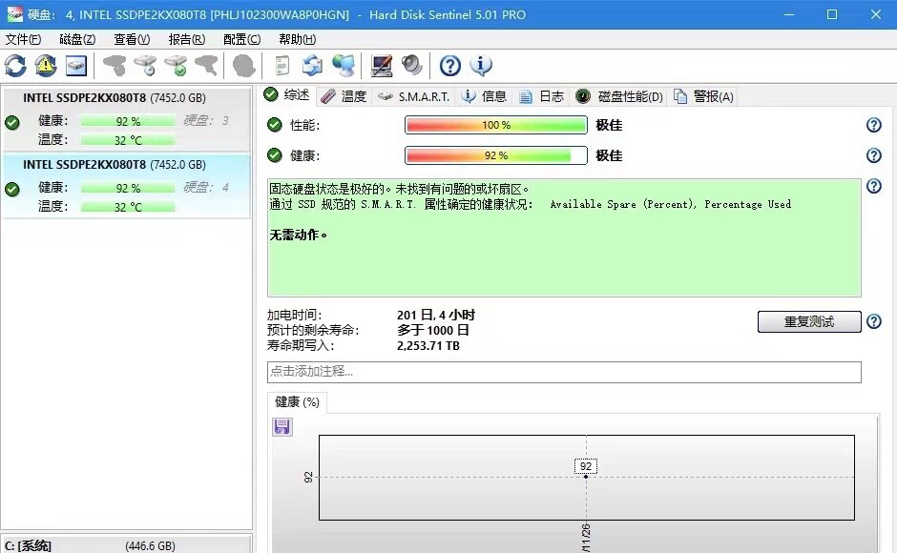Click the help icon beside green status box
The image size is (897, 553).
[x=873, y=186]
